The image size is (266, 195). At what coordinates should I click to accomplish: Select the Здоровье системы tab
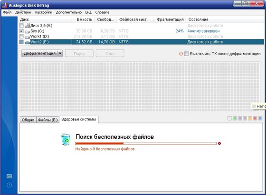(79, 119)
